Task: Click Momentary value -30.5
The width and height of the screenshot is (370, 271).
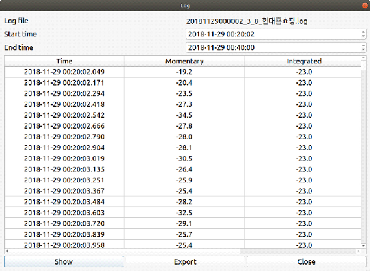Action: [x=184, y=159]
